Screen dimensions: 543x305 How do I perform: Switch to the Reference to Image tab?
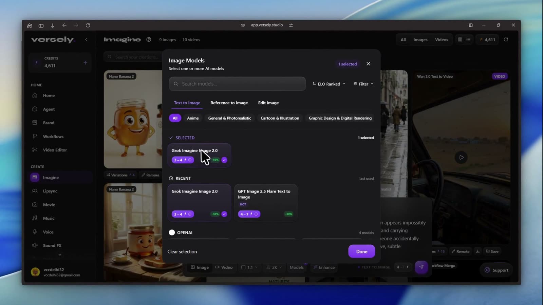coord(229,103)
